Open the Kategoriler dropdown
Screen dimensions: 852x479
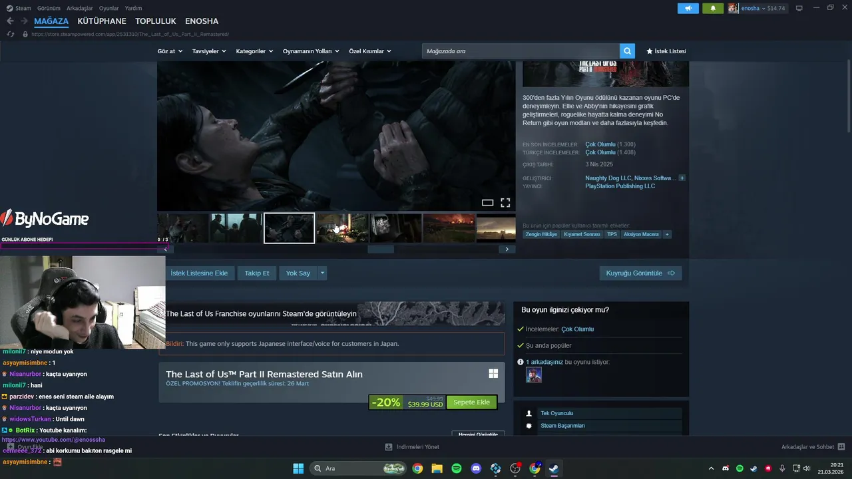pos(254,51)
